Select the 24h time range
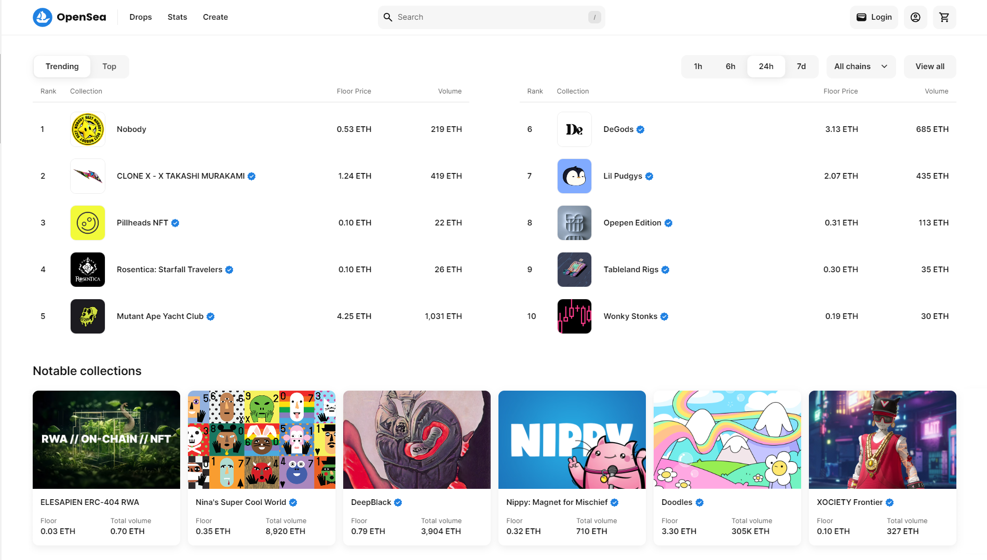This screenshot has width=987, height=560. pyautogui.click(x=766, y=66)
